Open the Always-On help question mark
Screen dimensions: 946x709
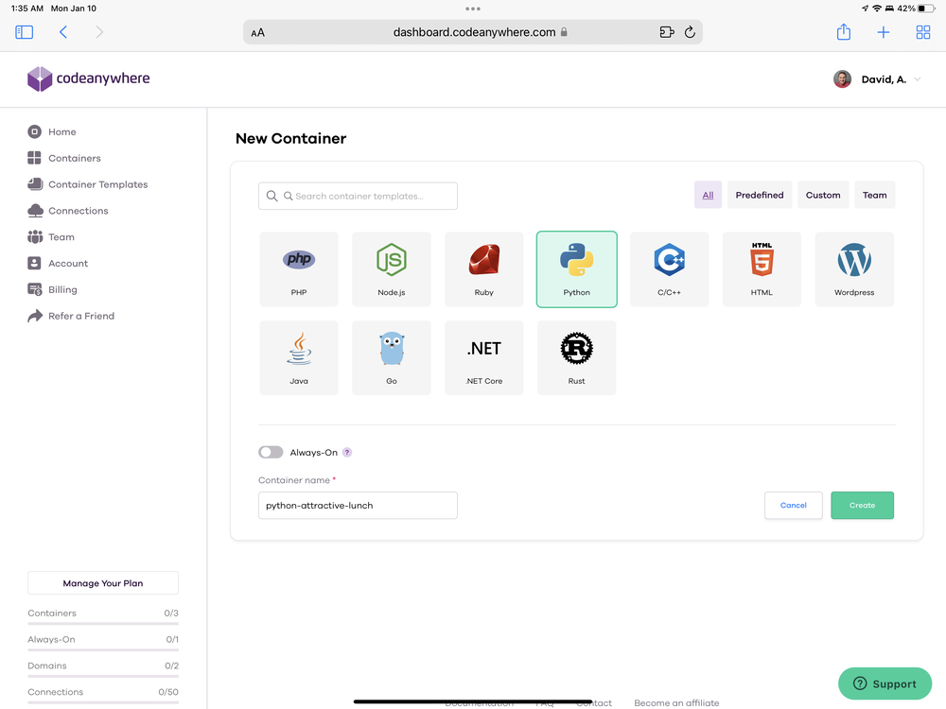(x=347, y=453)
